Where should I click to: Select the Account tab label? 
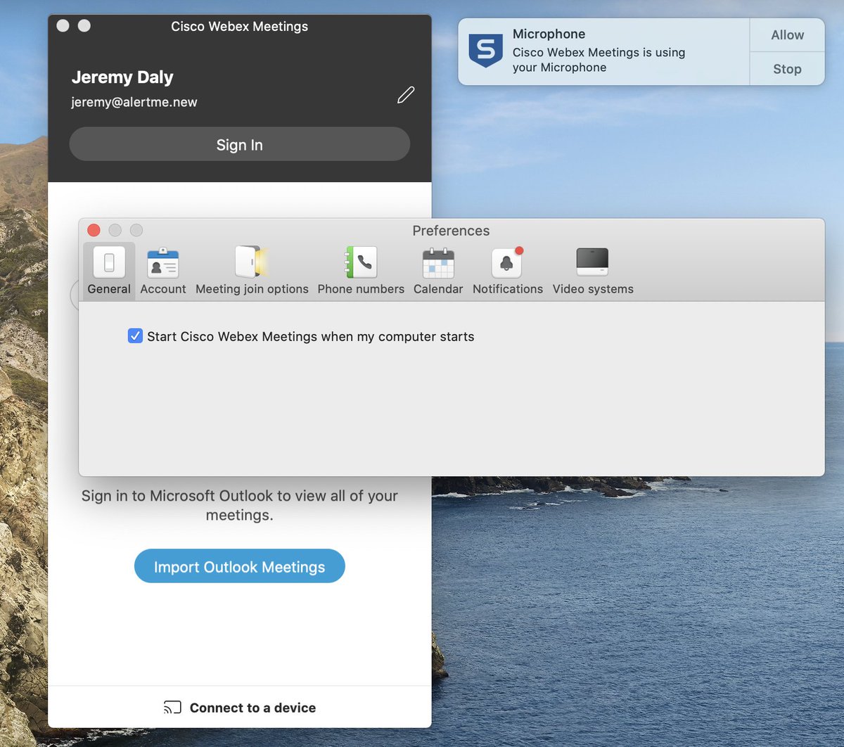[163, 289]
